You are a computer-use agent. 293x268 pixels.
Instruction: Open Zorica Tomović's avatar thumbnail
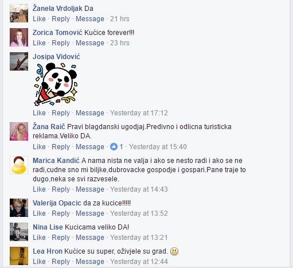(x=19, y=37)
